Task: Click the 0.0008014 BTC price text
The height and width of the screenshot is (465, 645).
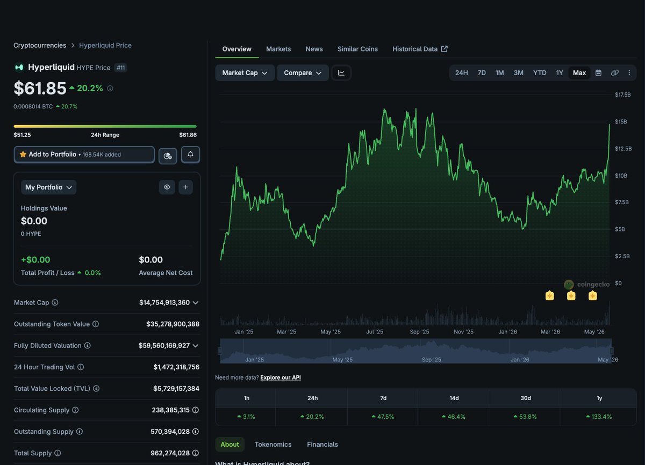Action: click(33, 106)
